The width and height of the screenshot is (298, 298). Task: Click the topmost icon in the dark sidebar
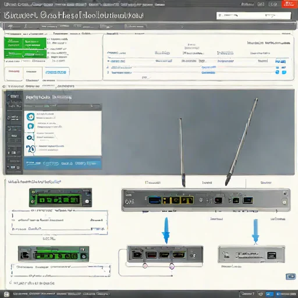click(x=14, y=96)
